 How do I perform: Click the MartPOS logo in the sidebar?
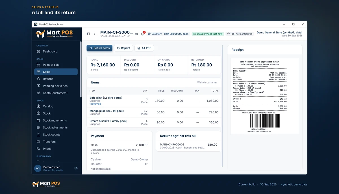[55, 34]
